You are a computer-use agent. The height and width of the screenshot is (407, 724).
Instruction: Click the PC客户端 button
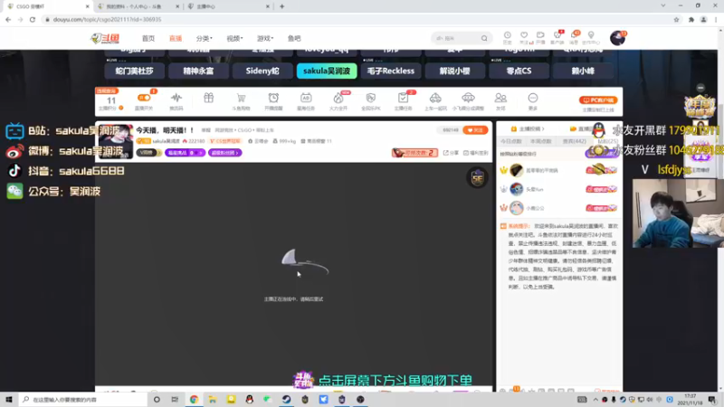tap(598, 100)
